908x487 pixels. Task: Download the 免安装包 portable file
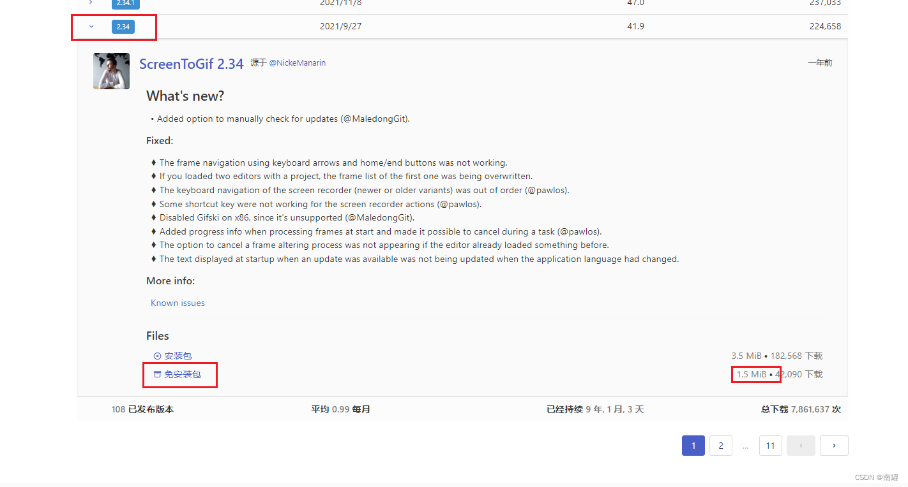[183, 374]
